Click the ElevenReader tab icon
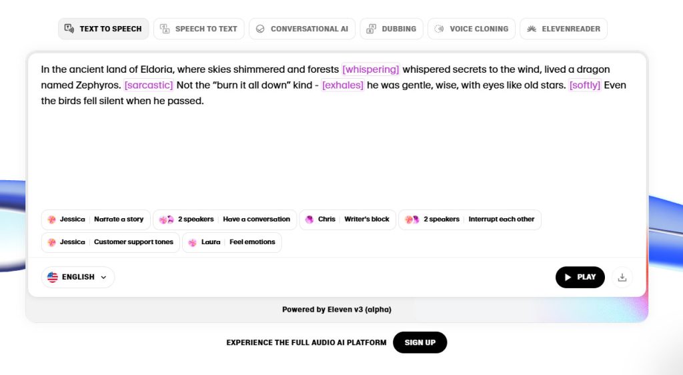 [x=532, y=29]
